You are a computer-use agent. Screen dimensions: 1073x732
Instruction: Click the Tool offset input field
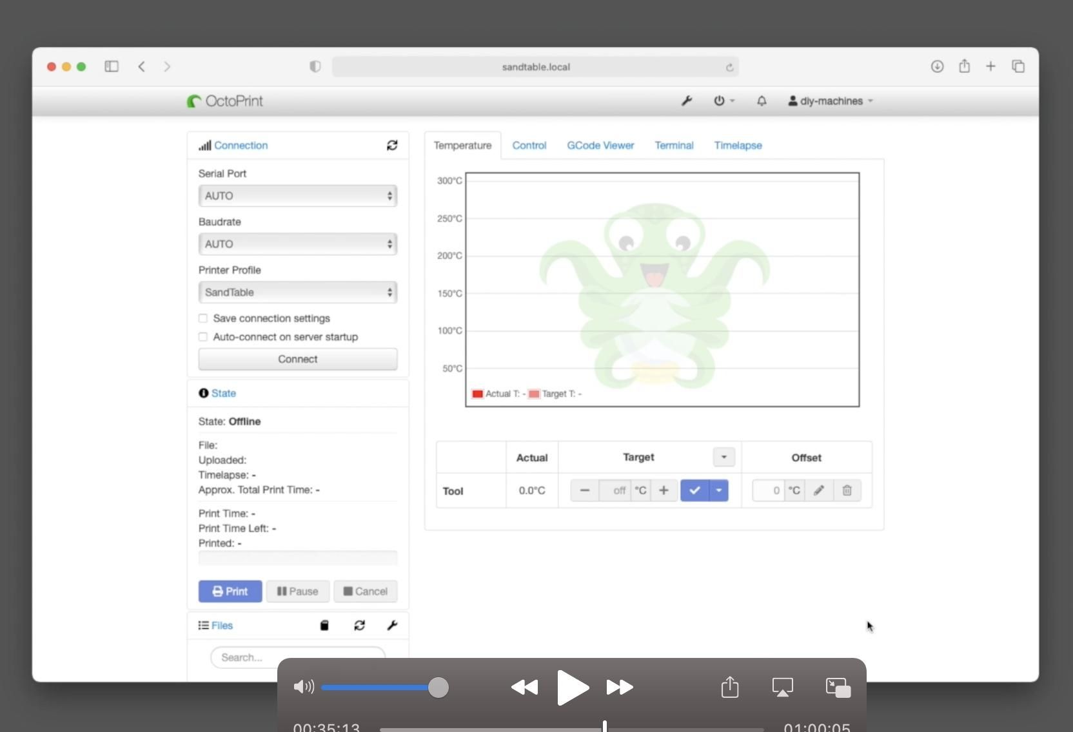pyautogui.click(x=769, y=490)
